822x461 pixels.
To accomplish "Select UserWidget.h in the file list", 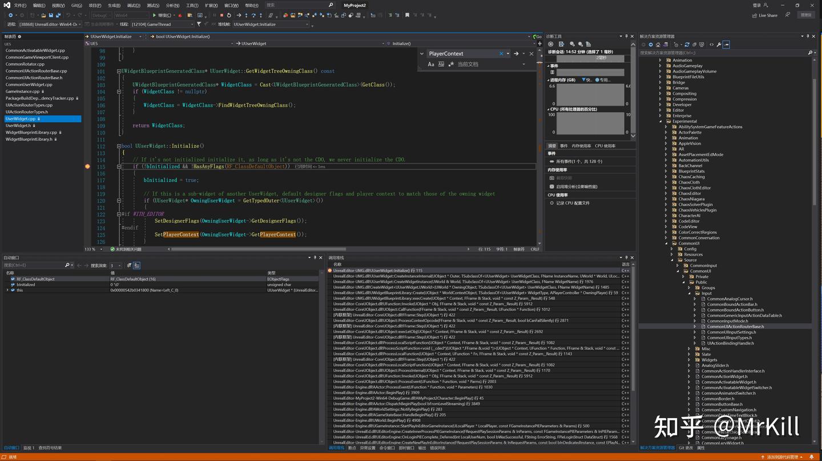I will point(18,126).
